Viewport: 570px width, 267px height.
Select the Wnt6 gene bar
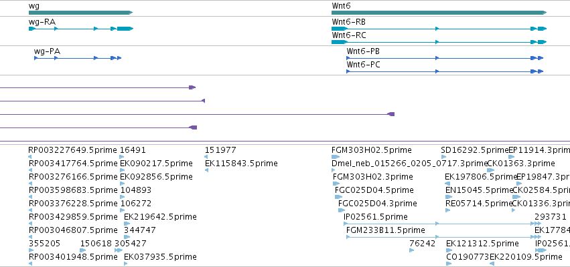click(439, 13)
